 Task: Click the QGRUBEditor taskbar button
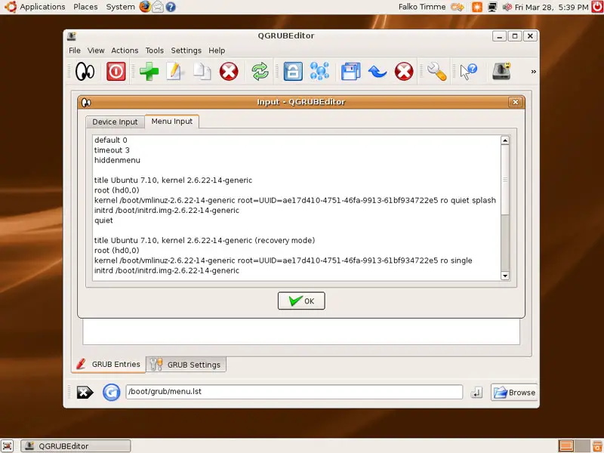tap(76, 446)
